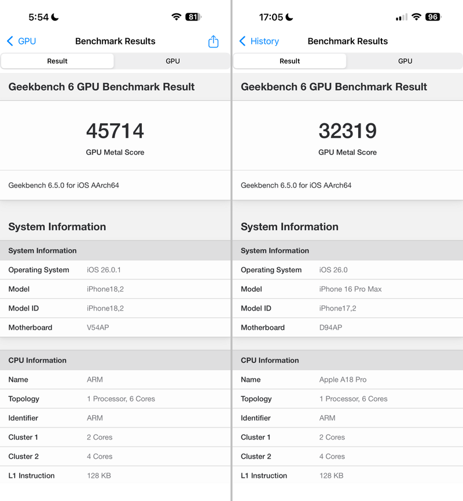This screenshot has width=463, height=501.
Task: Select the Result segment on the left toggle
Action: 57,61
